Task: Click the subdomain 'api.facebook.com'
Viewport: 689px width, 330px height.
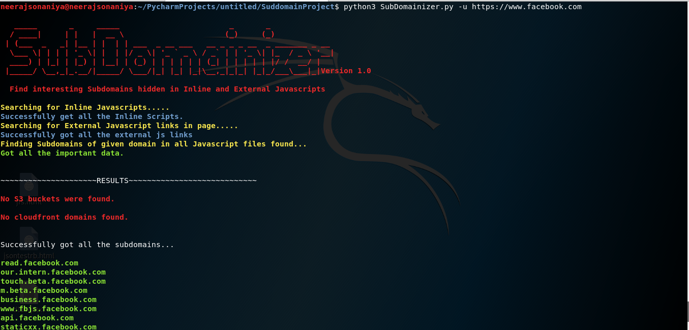Action: click(37, 318)
